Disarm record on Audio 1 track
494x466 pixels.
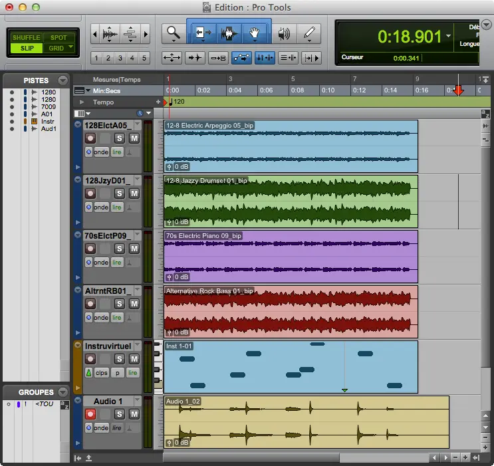click(90, 414)
